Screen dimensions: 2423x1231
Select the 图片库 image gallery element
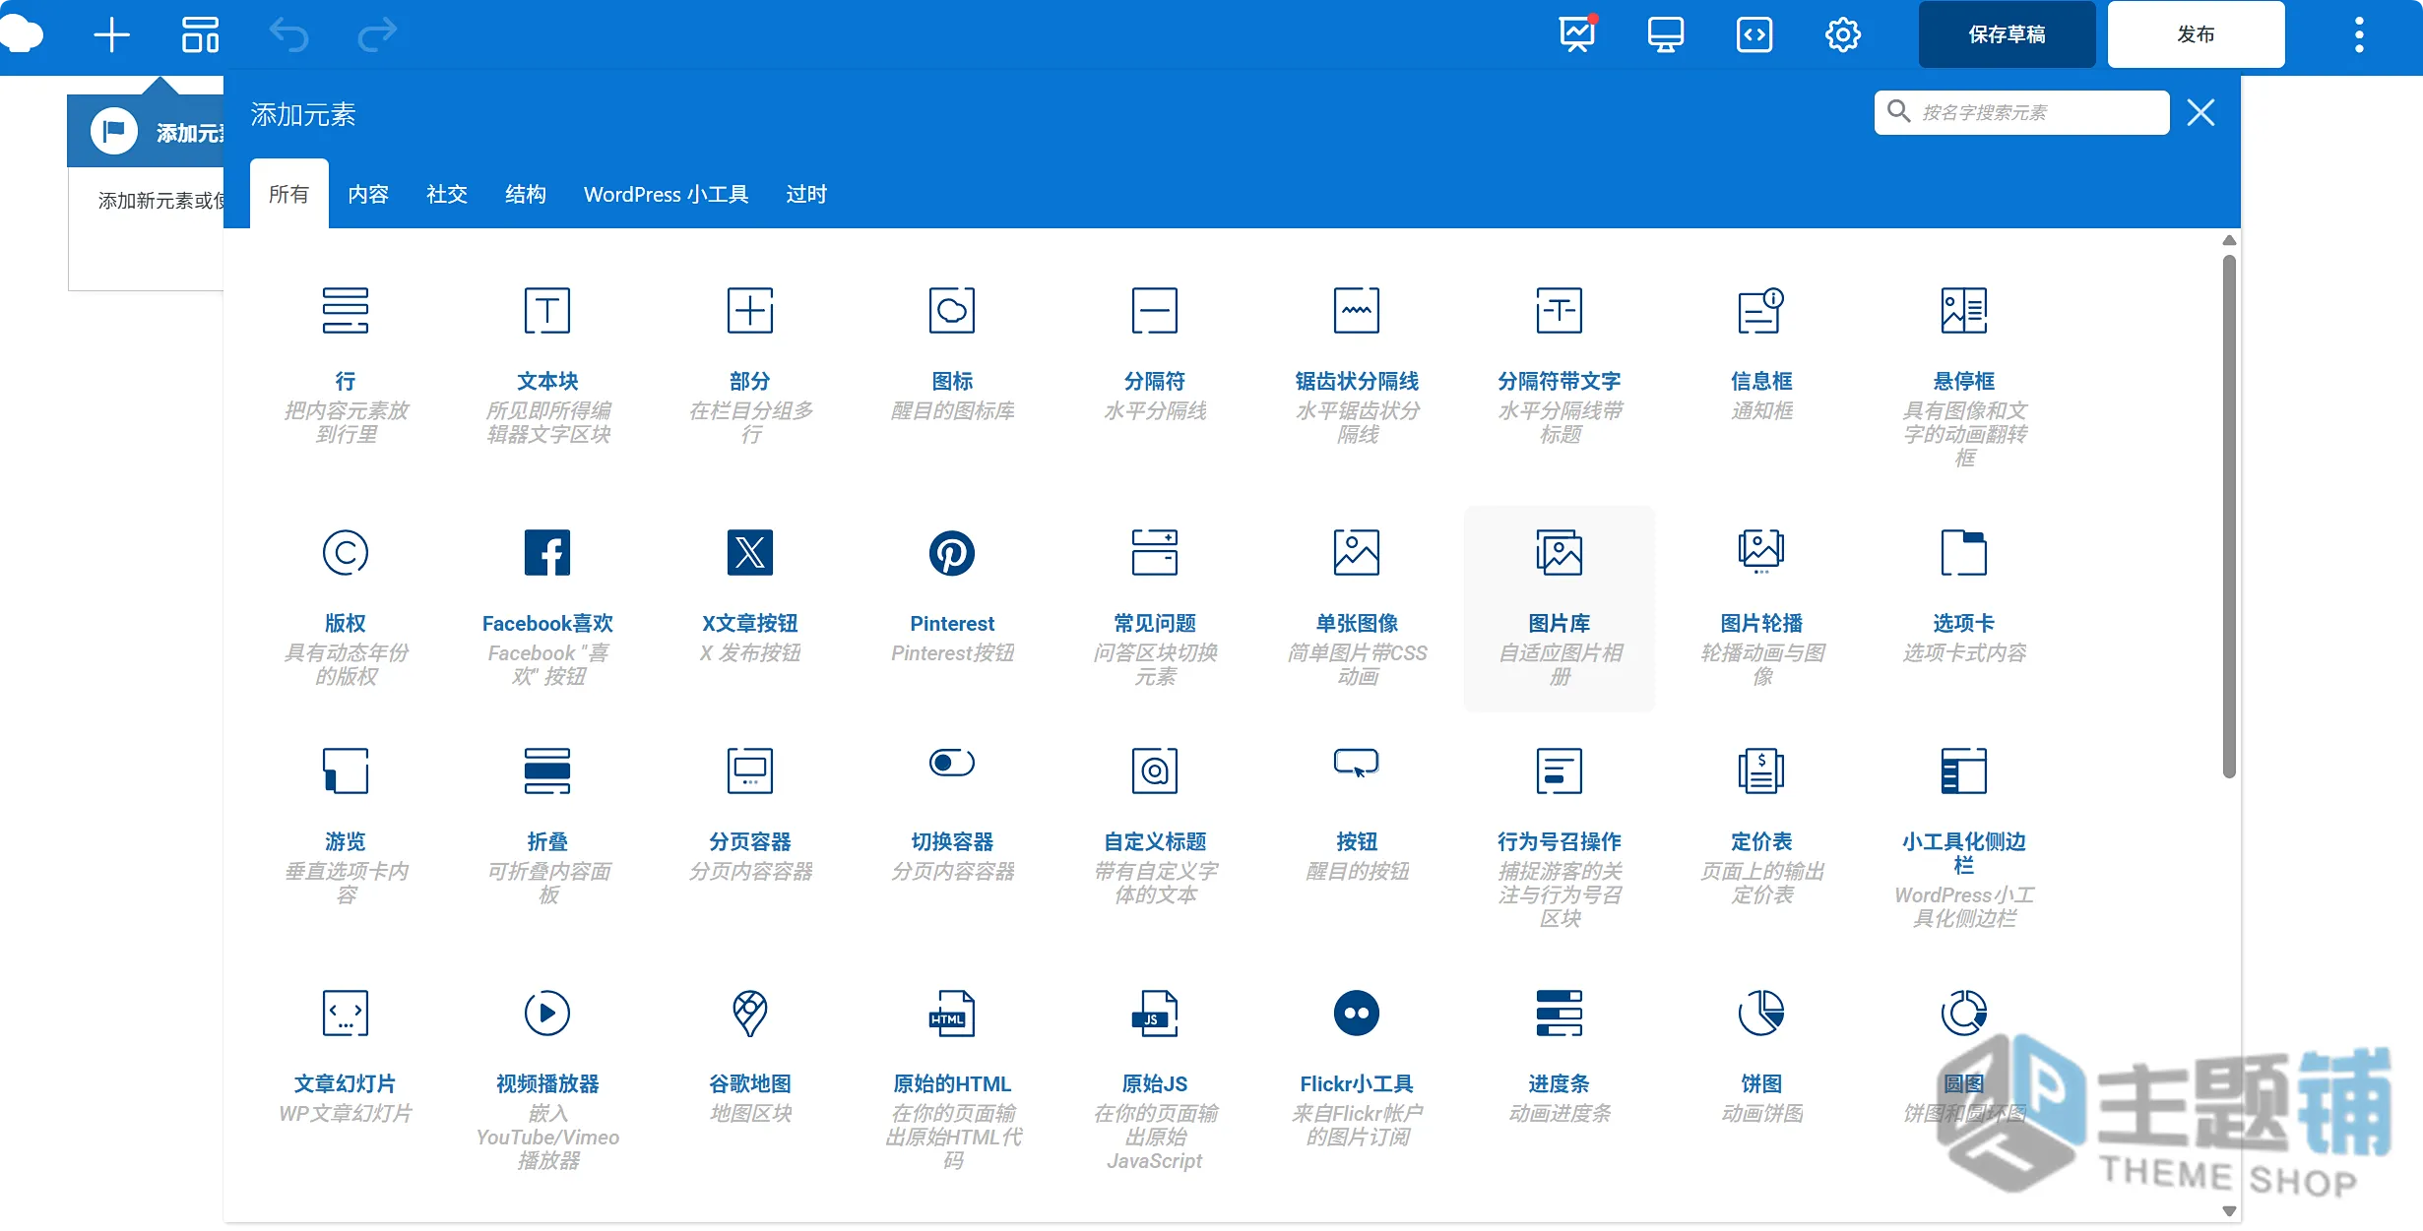[x=1560, y=608]
